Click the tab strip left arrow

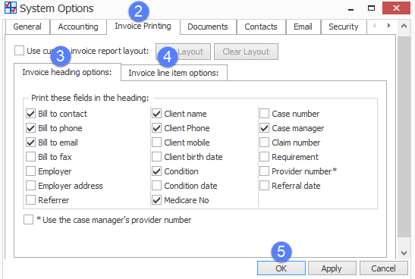point(374,26)
